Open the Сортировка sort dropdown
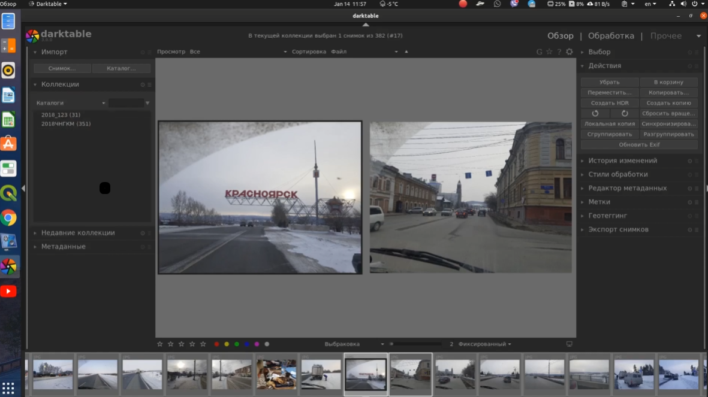 [364, 52]
